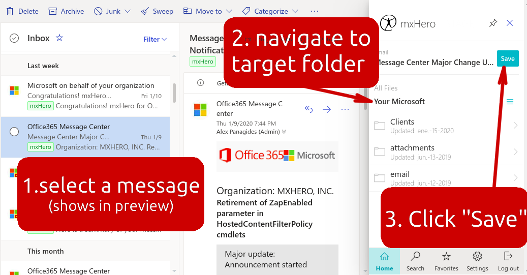Open the Settings tab in mxHero

(x=477, y=261)
